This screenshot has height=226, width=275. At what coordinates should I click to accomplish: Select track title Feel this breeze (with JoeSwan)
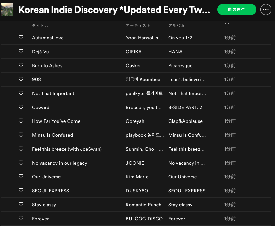pos(67,149)
